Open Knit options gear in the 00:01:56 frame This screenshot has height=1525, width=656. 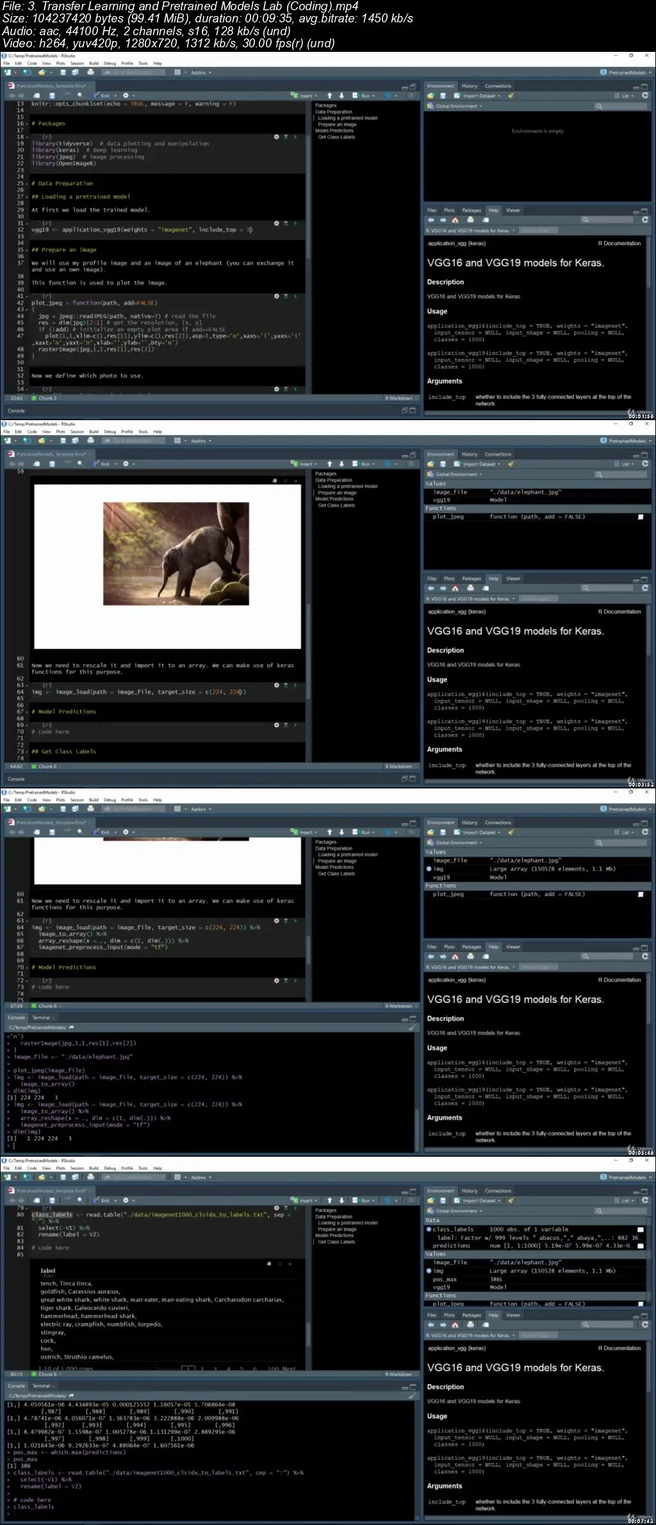point(126,95)
